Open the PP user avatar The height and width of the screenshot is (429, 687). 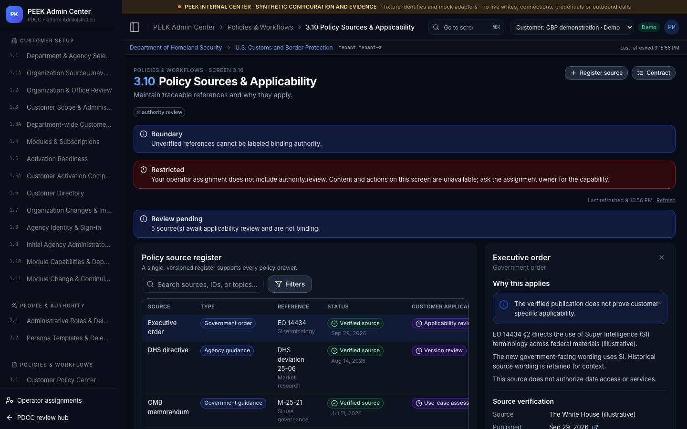click(x=671, y=27)
